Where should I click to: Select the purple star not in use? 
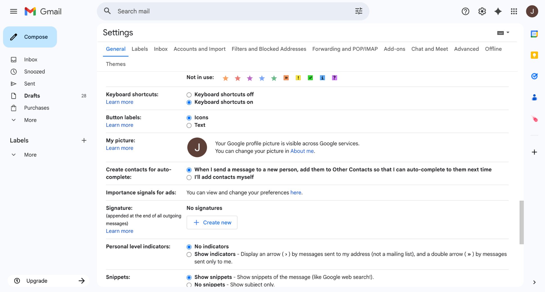tap(250, 78)
